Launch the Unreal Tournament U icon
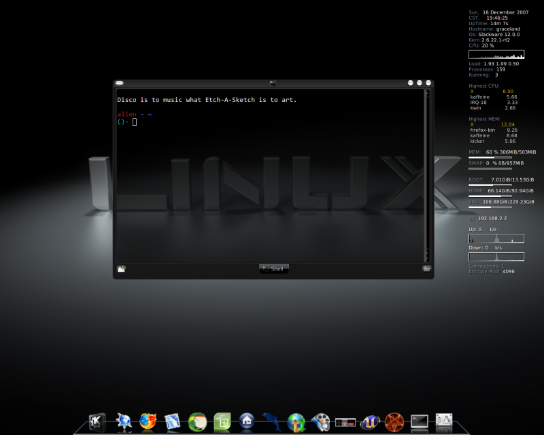 pos(370,422)
